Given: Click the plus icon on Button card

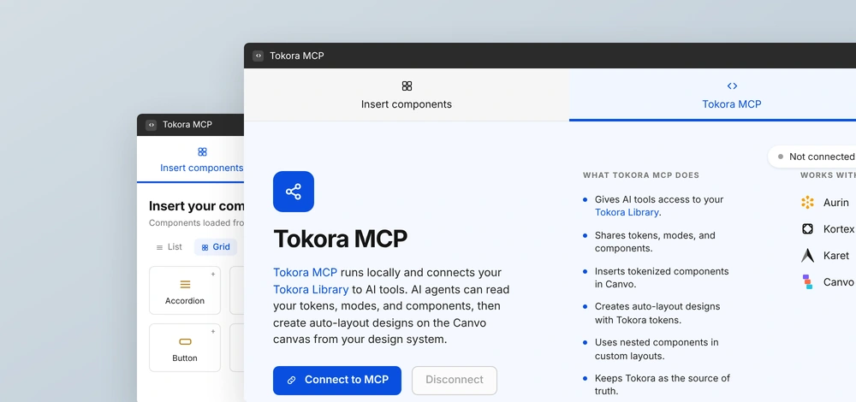Looking at the screenshot, I should (x=213, y=331).
